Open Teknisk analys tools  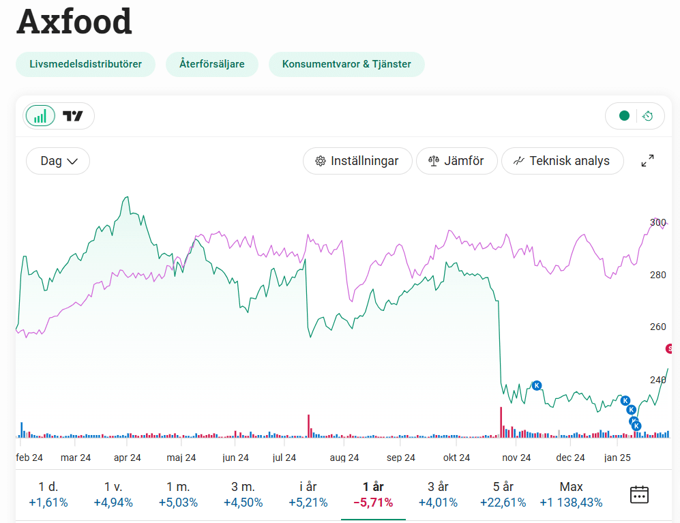tap(562, 162)
